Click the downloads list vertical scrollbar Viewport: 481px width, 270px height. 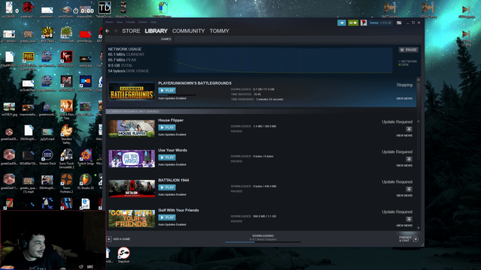(x=418, y=122)
